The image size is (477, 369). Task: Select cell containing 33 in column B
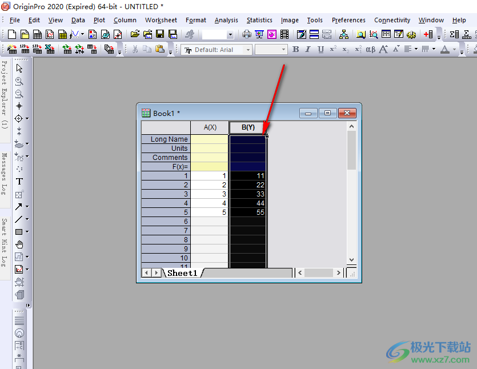[248, 194]
